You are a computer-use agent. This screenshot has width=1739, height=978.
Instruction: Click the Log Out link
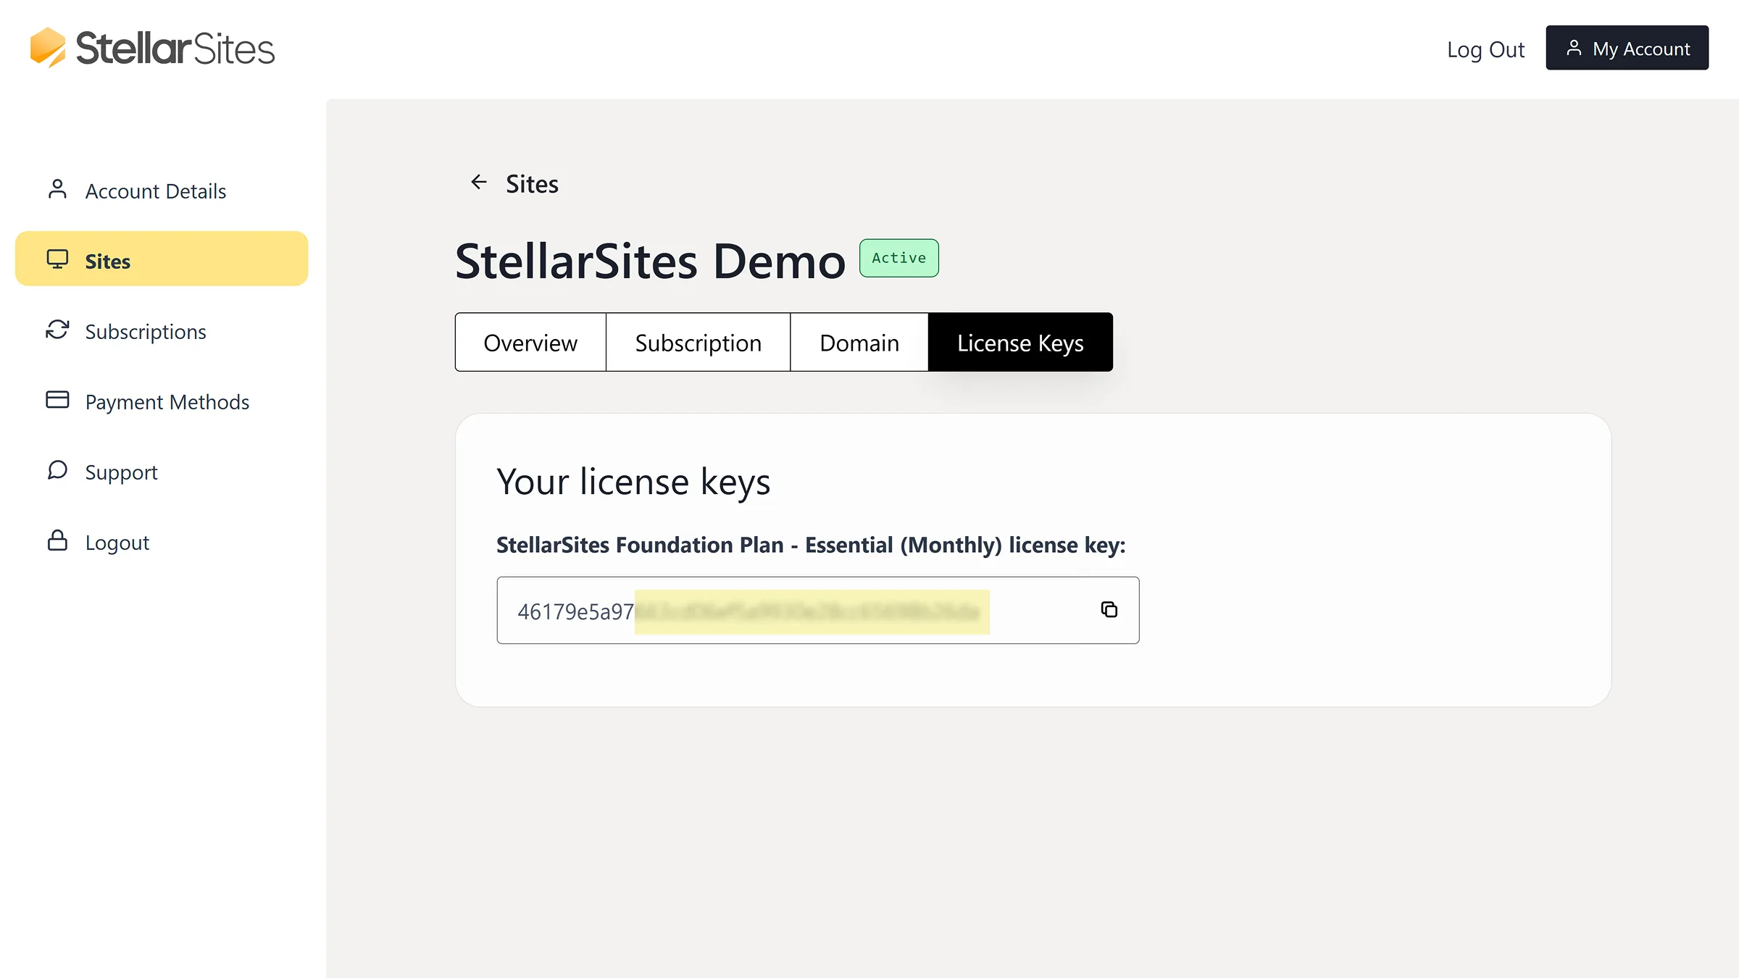1485,48
